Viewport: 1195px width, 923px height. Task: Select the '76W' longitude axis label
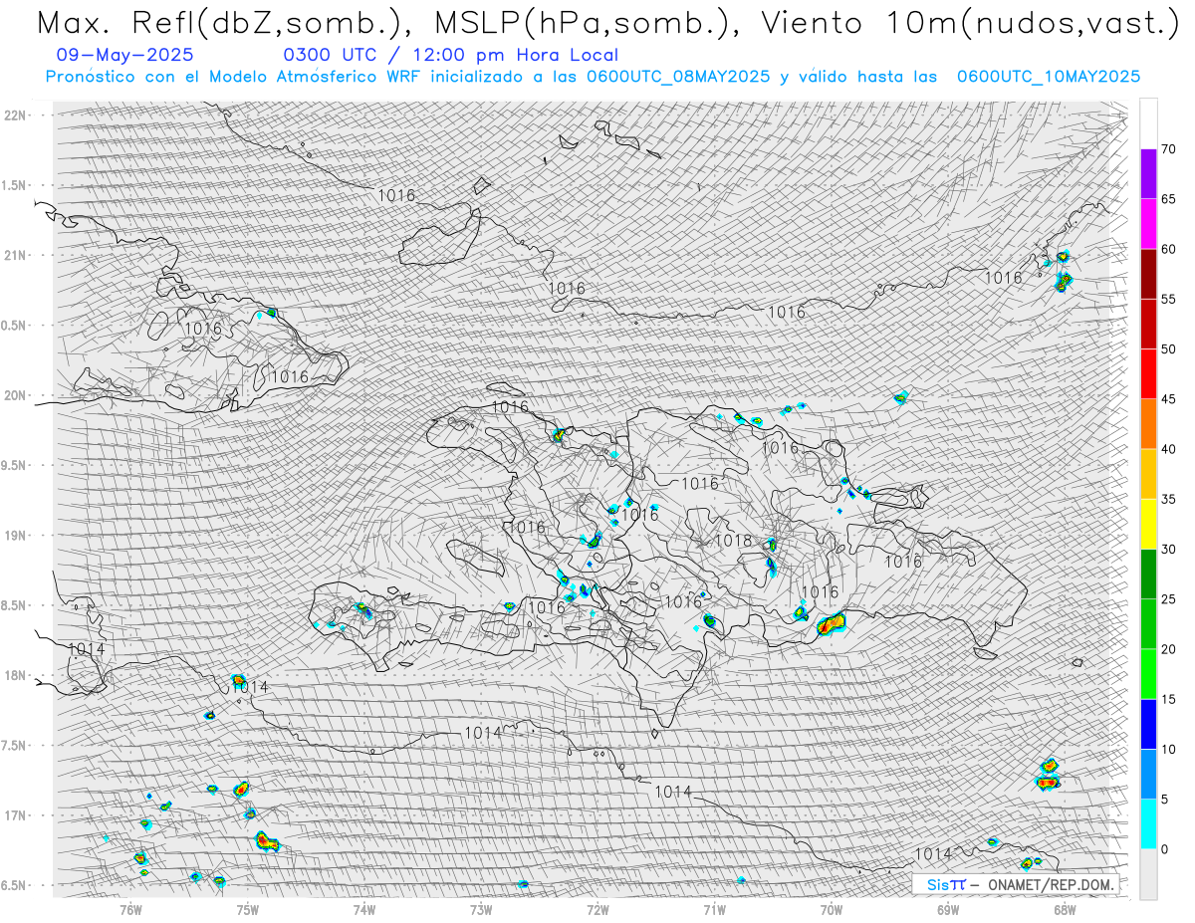(130, 909)
